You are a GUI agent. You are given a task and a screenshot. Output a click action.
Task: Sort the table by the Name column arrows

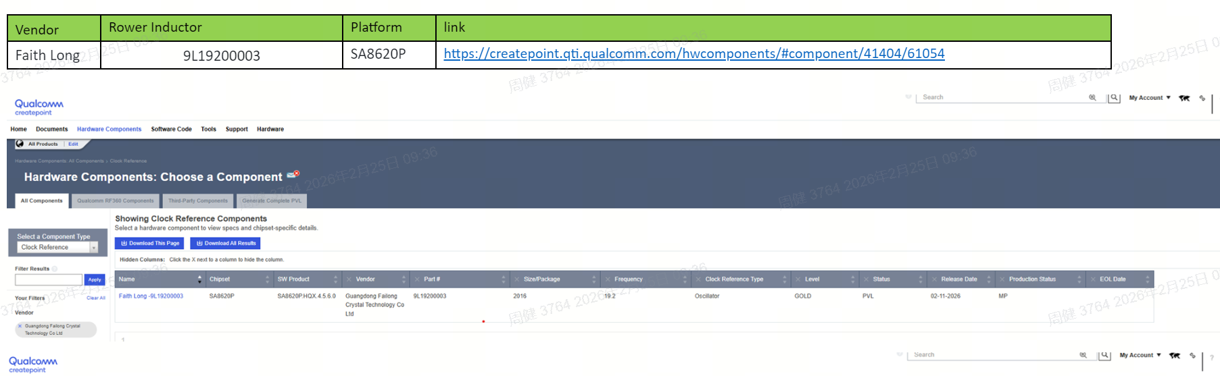coord(199,279)
